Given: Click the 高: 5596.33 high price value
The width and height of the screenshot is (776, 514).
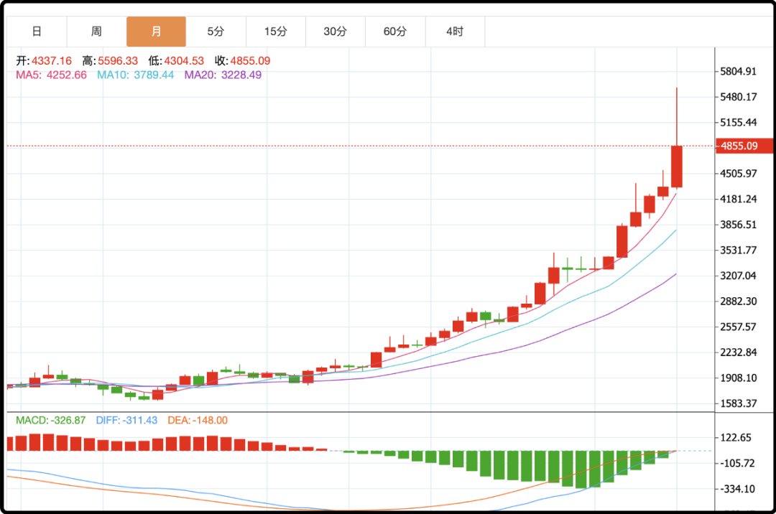Looking at the screenshot, I should pyautogui.click(x=110, y=61).
